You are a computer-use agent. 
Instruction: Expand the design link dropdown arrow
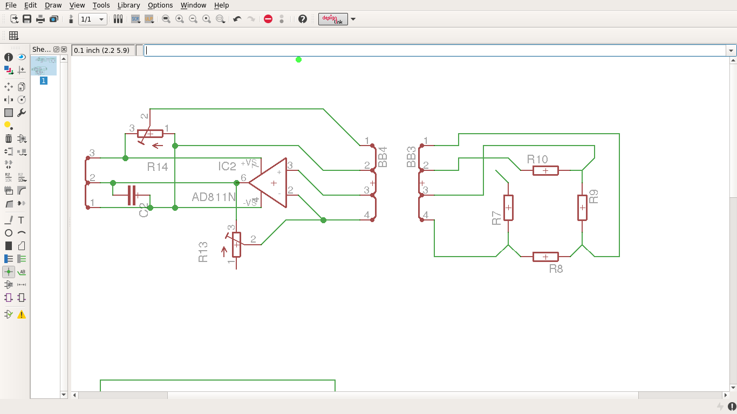click(353, 19)
